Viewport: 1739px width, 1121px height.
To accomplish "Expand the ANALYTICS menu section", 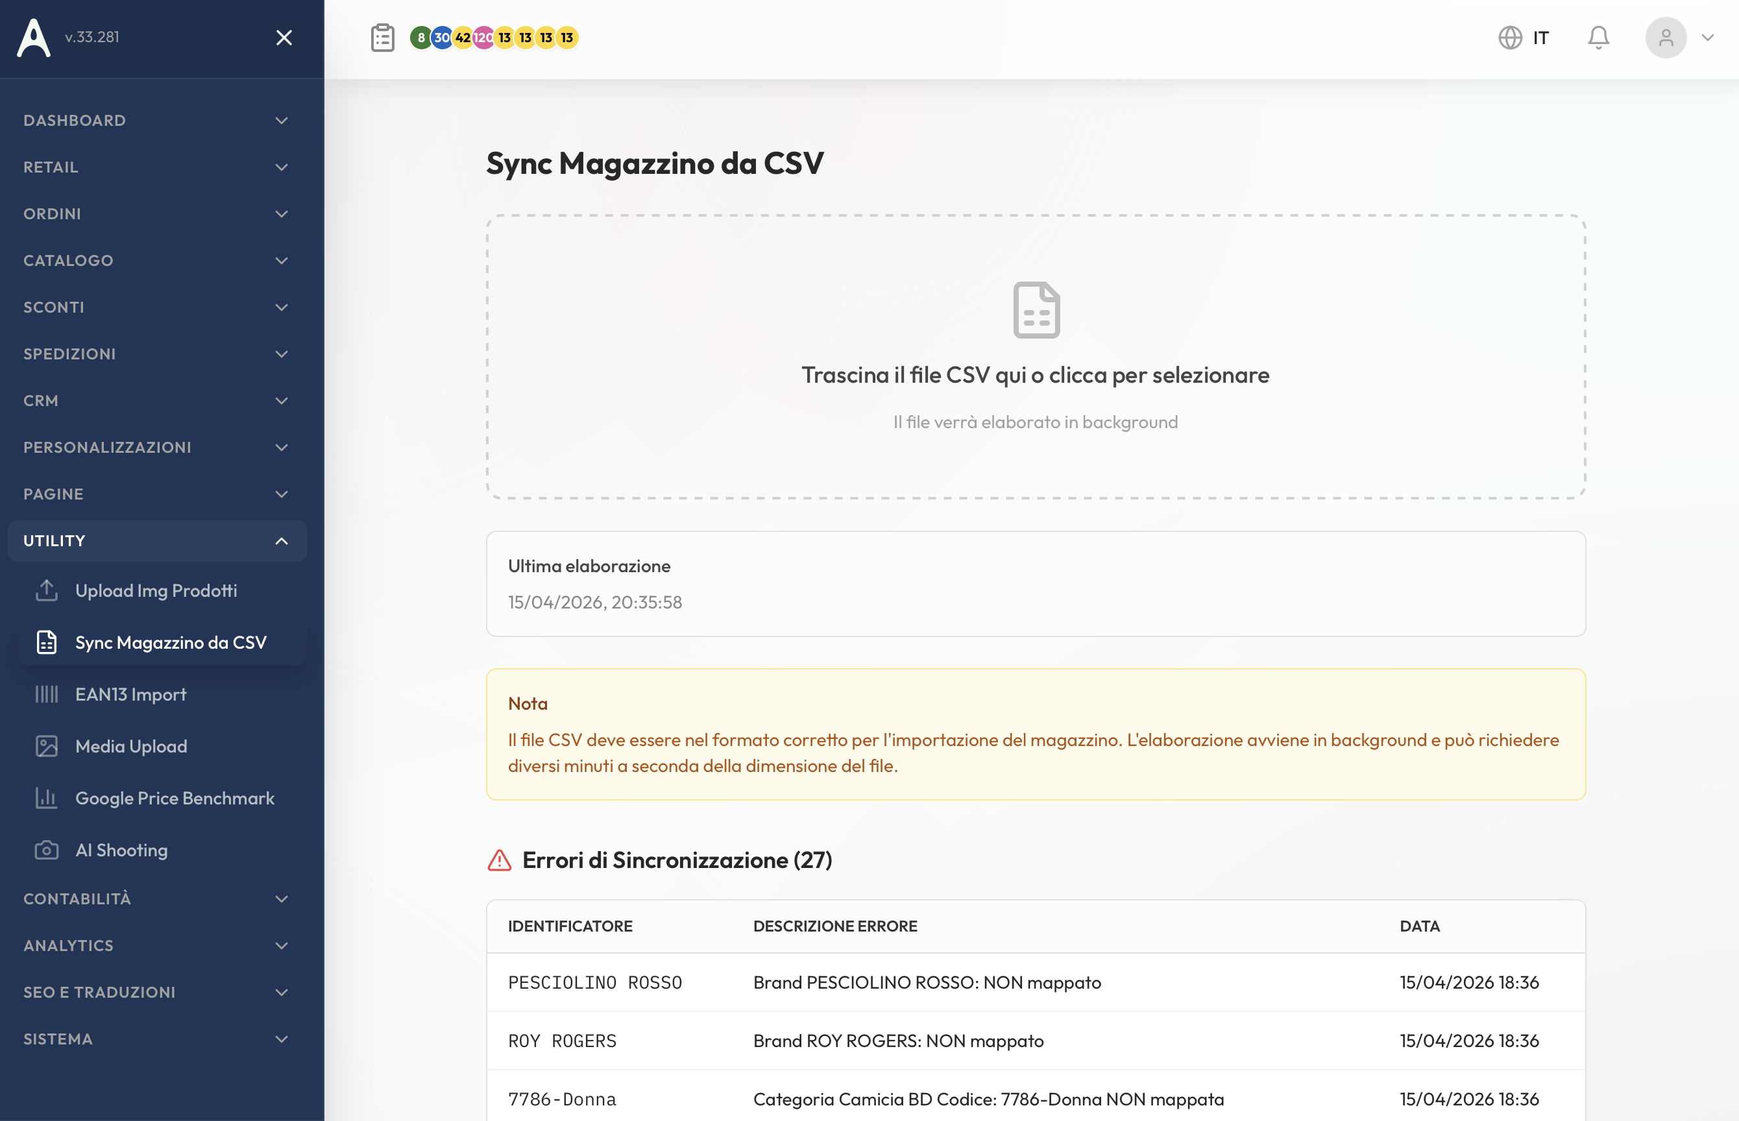I will pyautogui.click(x=157, y=946).
